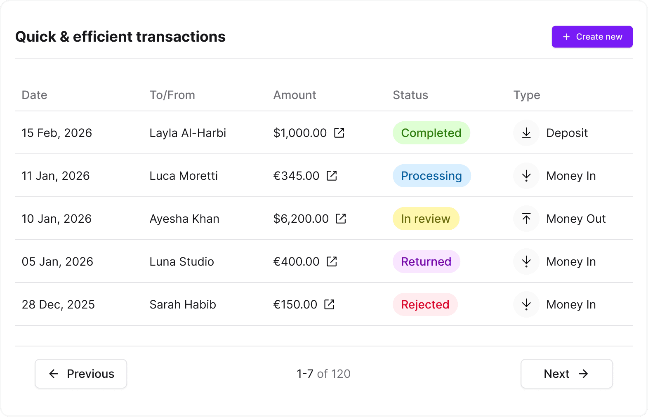Click Money In icon for Sarah Habib row
The image size is (648, 417).
[x=526, y=304]
